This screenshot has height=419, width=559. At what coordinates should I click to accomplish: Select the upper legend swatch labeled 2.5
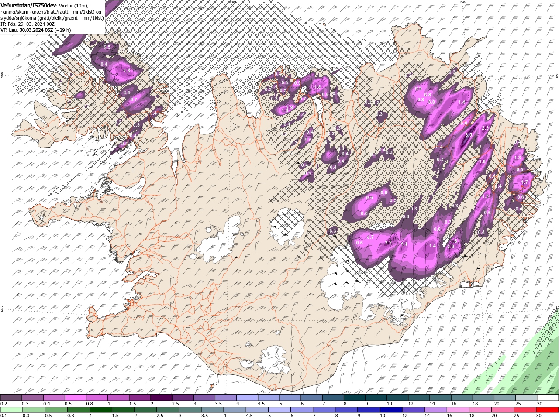[183, 398]
